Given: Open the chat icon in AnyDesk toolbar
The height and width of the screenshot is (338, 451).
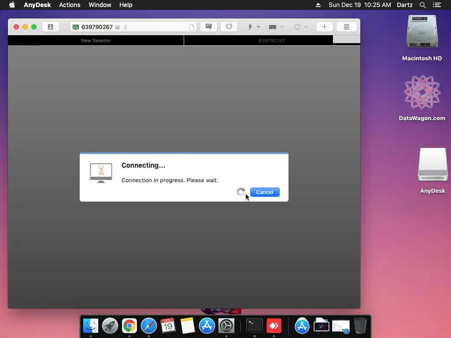Looking at the screenshot, I should 209,27.
